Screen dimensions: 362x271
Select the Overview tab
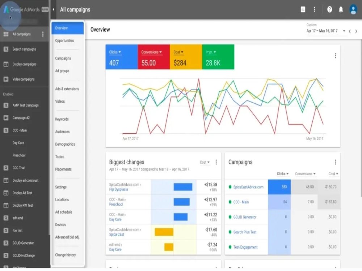[x=67, y=28]
